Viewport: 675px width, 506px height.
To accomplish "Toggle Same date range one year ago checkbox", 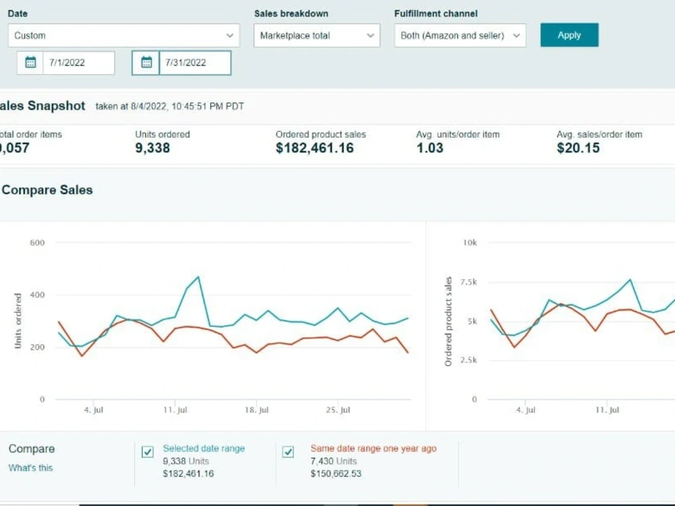I will click(x=288, y=452).
